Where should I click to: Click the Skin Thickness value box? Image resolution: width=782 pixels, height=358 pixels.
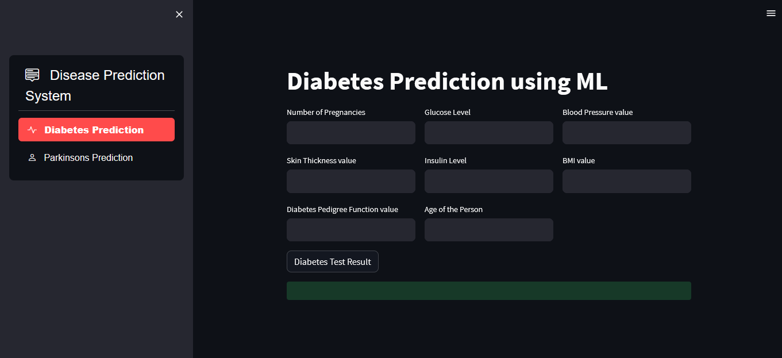tap(350, 181)
